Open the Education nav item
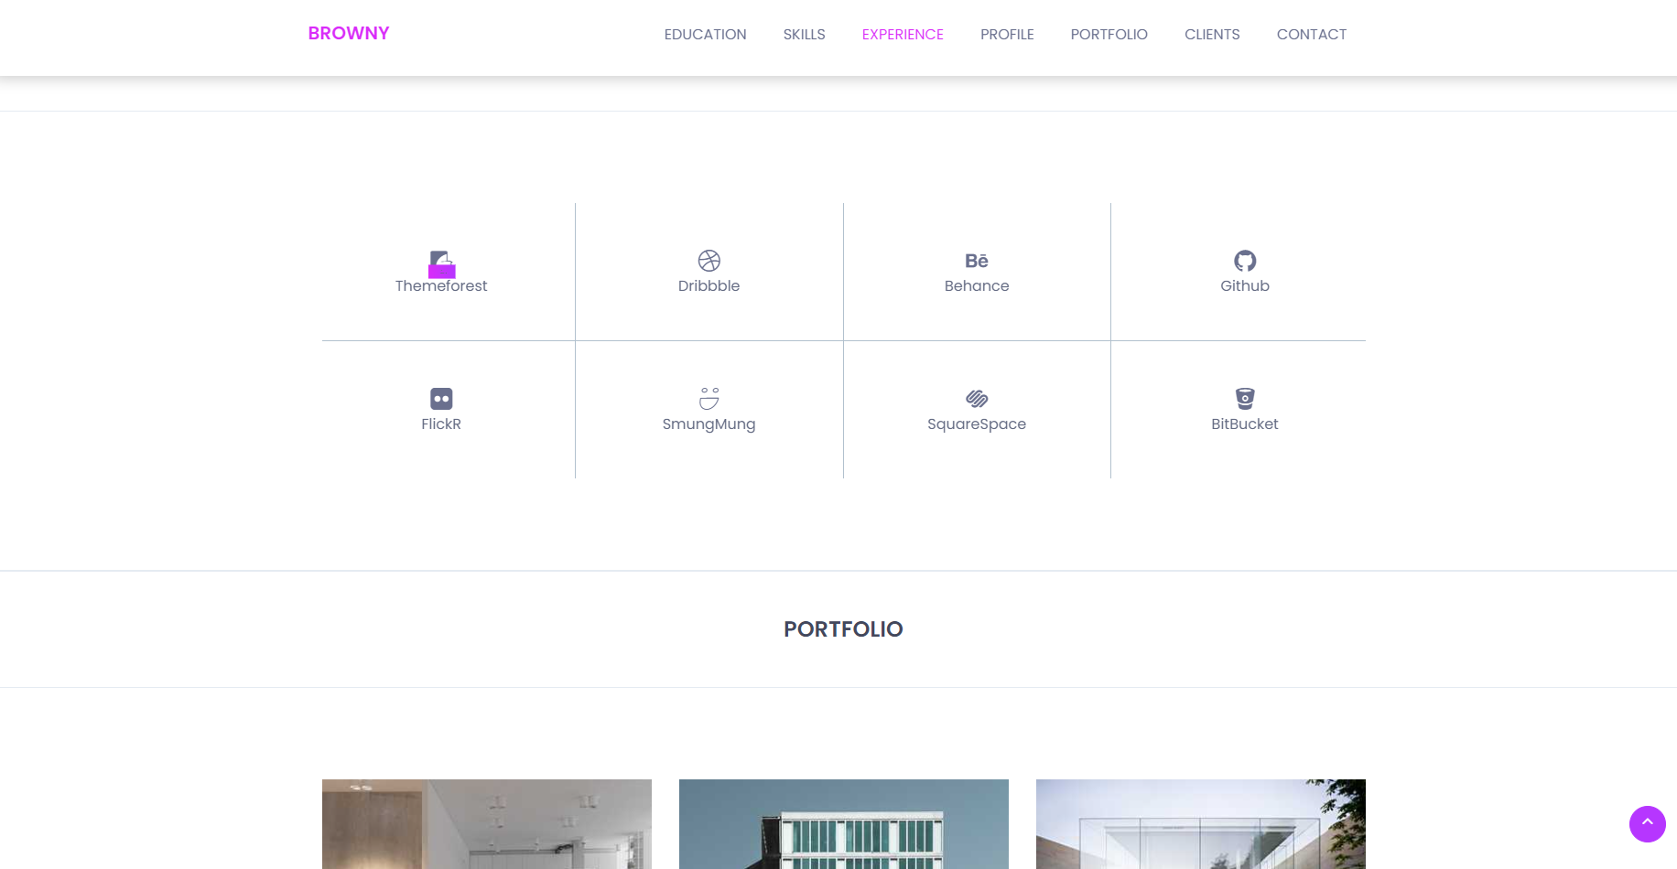This screenshot has width=1677, height=869. [x=706, y=35]
